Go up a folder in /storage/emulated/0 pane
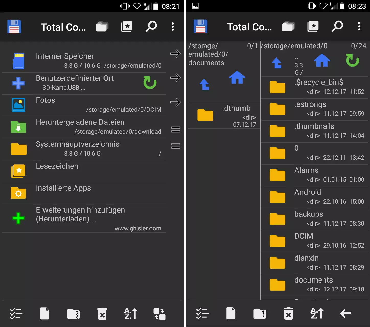This screenshot has width=370, height=327. [x=276, y=63]
